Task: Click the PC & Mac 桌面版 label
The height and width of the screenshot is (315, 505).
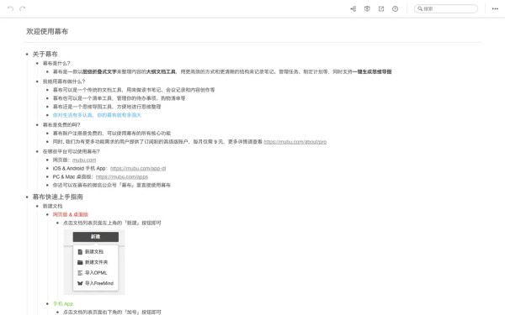Action: click(72, 176)
